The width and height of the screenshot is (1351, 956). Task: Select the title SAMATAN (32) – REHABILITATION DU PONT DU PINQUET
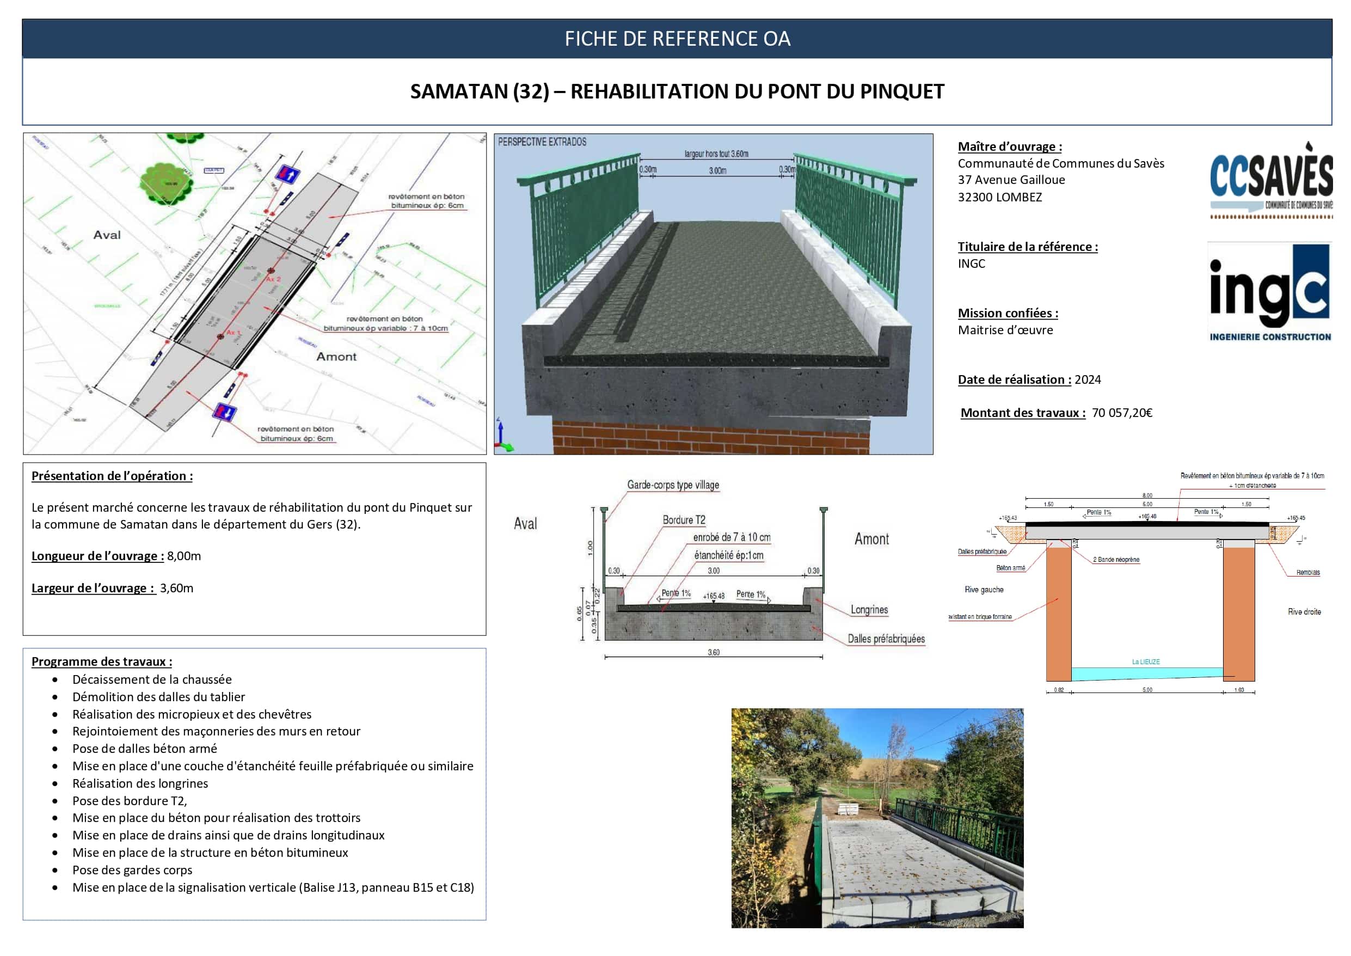pyautogui.click(x=677, y=91)
